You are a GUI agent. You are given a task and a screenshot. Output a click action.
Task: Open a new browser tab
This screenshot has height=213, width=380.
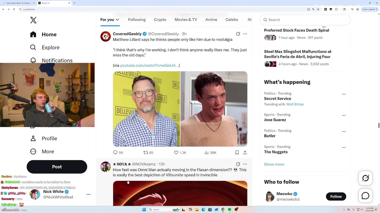point(74,3)
